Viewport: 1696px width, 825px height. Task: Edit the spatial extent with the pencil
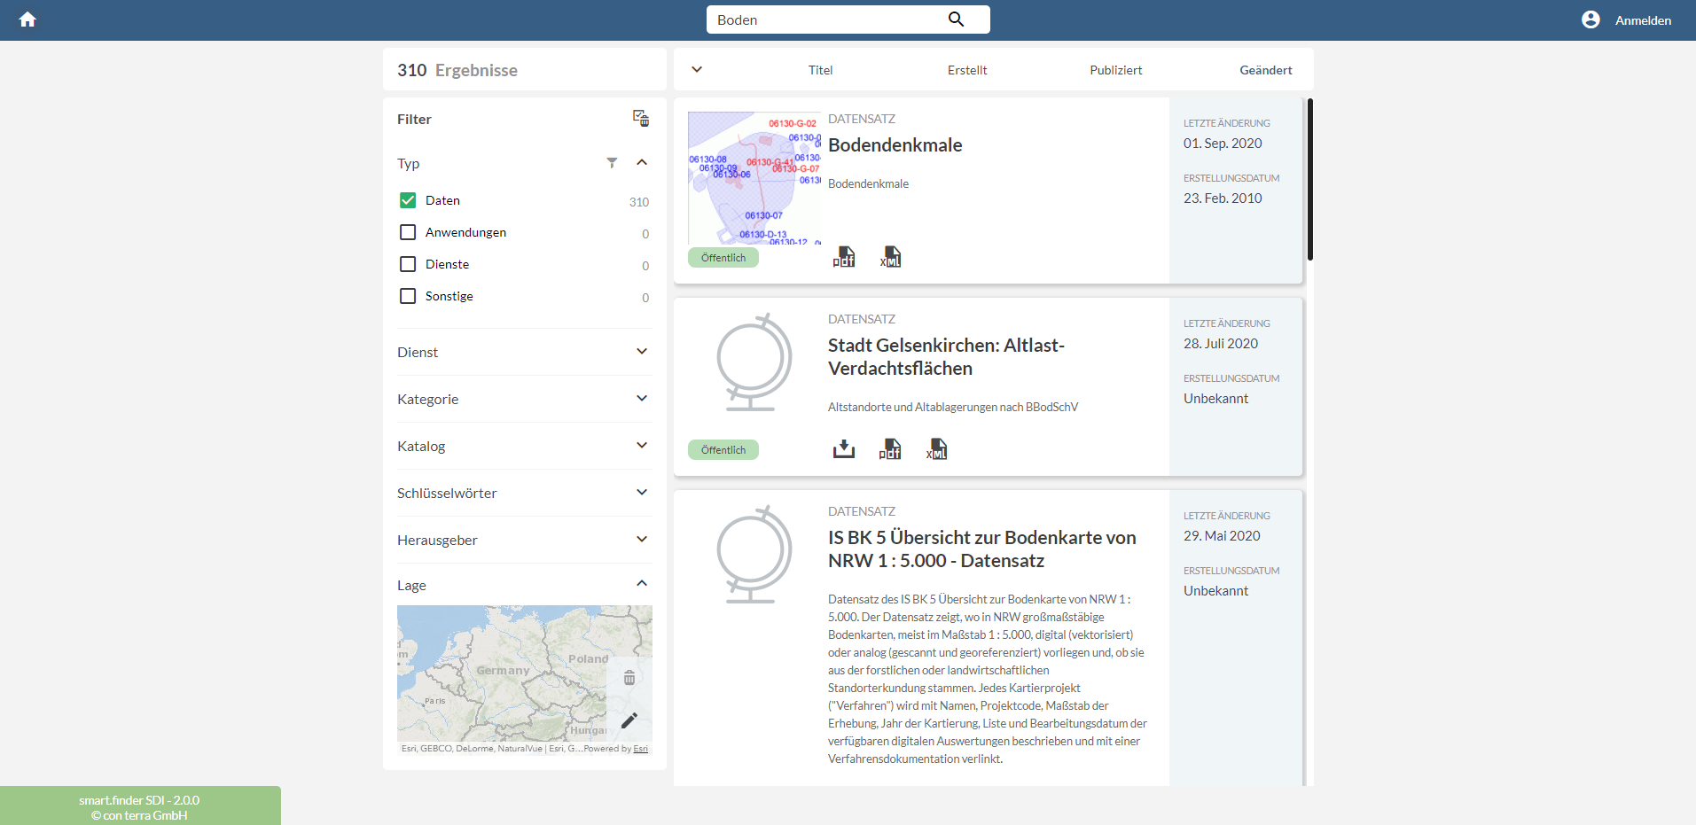tap(629, 720)
